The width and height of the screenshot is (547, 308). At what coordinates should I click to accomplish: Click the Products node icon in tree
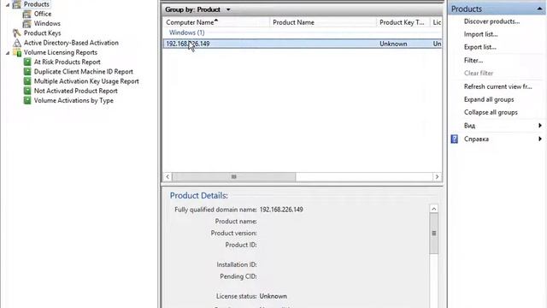(x=17, y=4)
